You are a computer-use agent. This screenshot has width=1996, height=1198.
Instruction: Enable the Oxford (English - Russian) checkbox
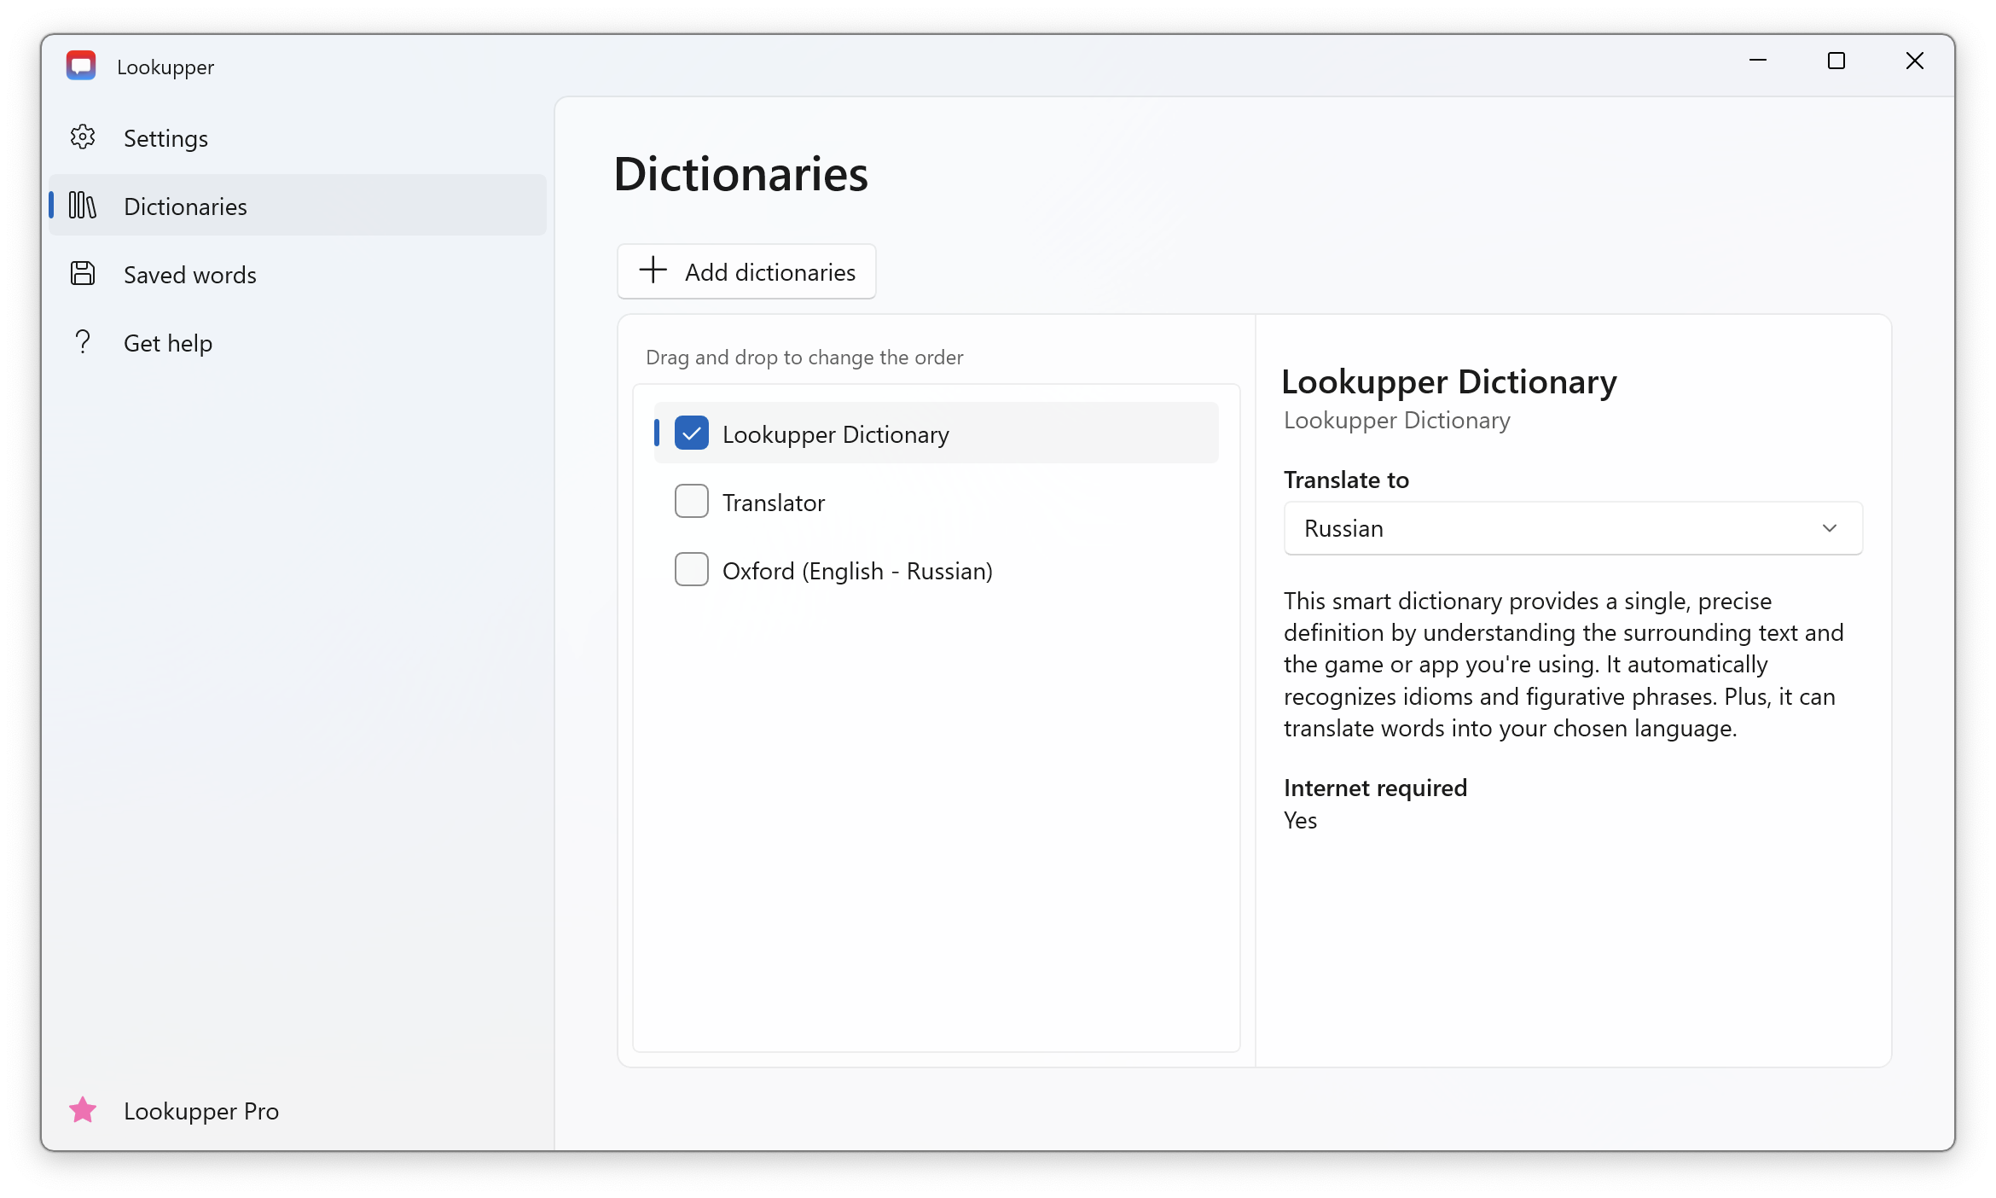691,570
